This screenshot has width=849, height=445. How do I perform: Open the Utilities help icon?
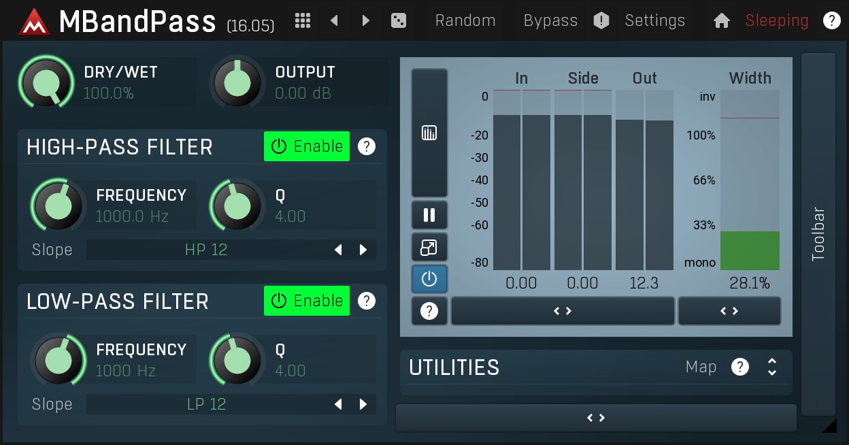(x=740, y=367)
